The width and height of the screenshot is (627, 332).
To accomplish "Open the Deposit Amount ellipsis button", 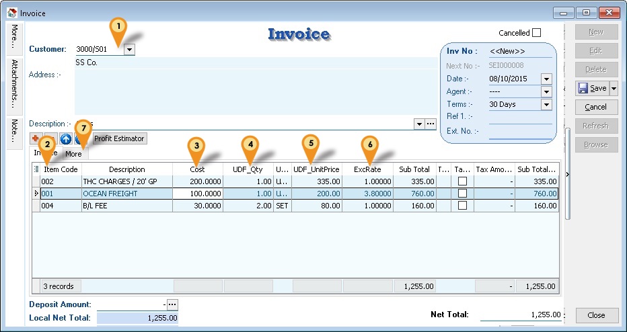I will pyautogui.click(x=172, y=305).
